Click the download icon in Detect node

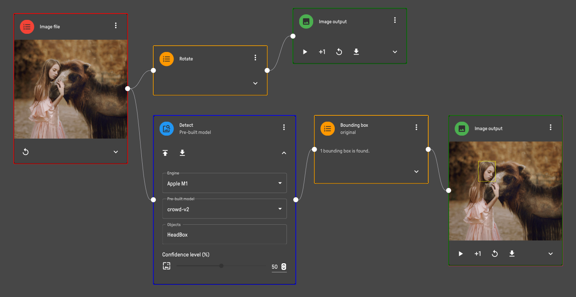pos(182,153)
